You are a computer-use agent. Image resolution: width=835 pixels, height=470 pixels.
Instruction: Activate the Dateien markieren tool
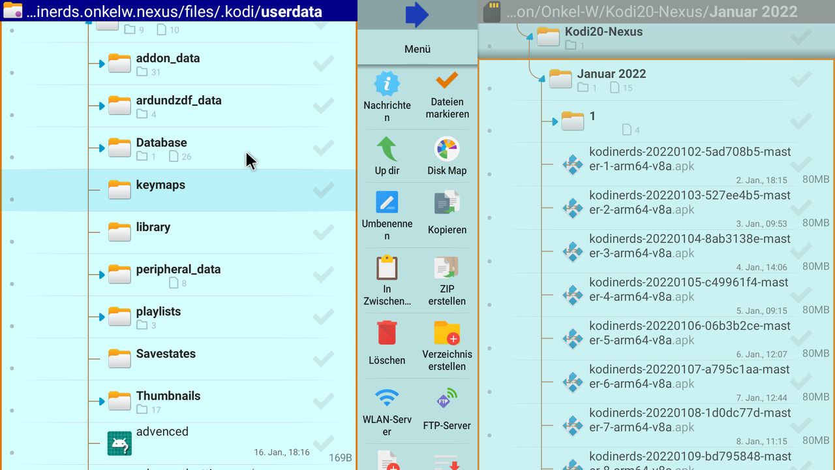pyautogui.click(x=447, y=81)
